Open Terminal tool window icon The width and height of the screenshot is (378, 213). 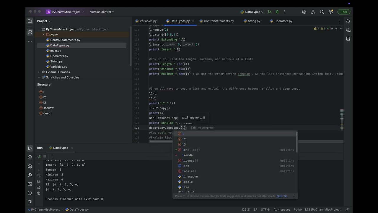pos(30,184)
